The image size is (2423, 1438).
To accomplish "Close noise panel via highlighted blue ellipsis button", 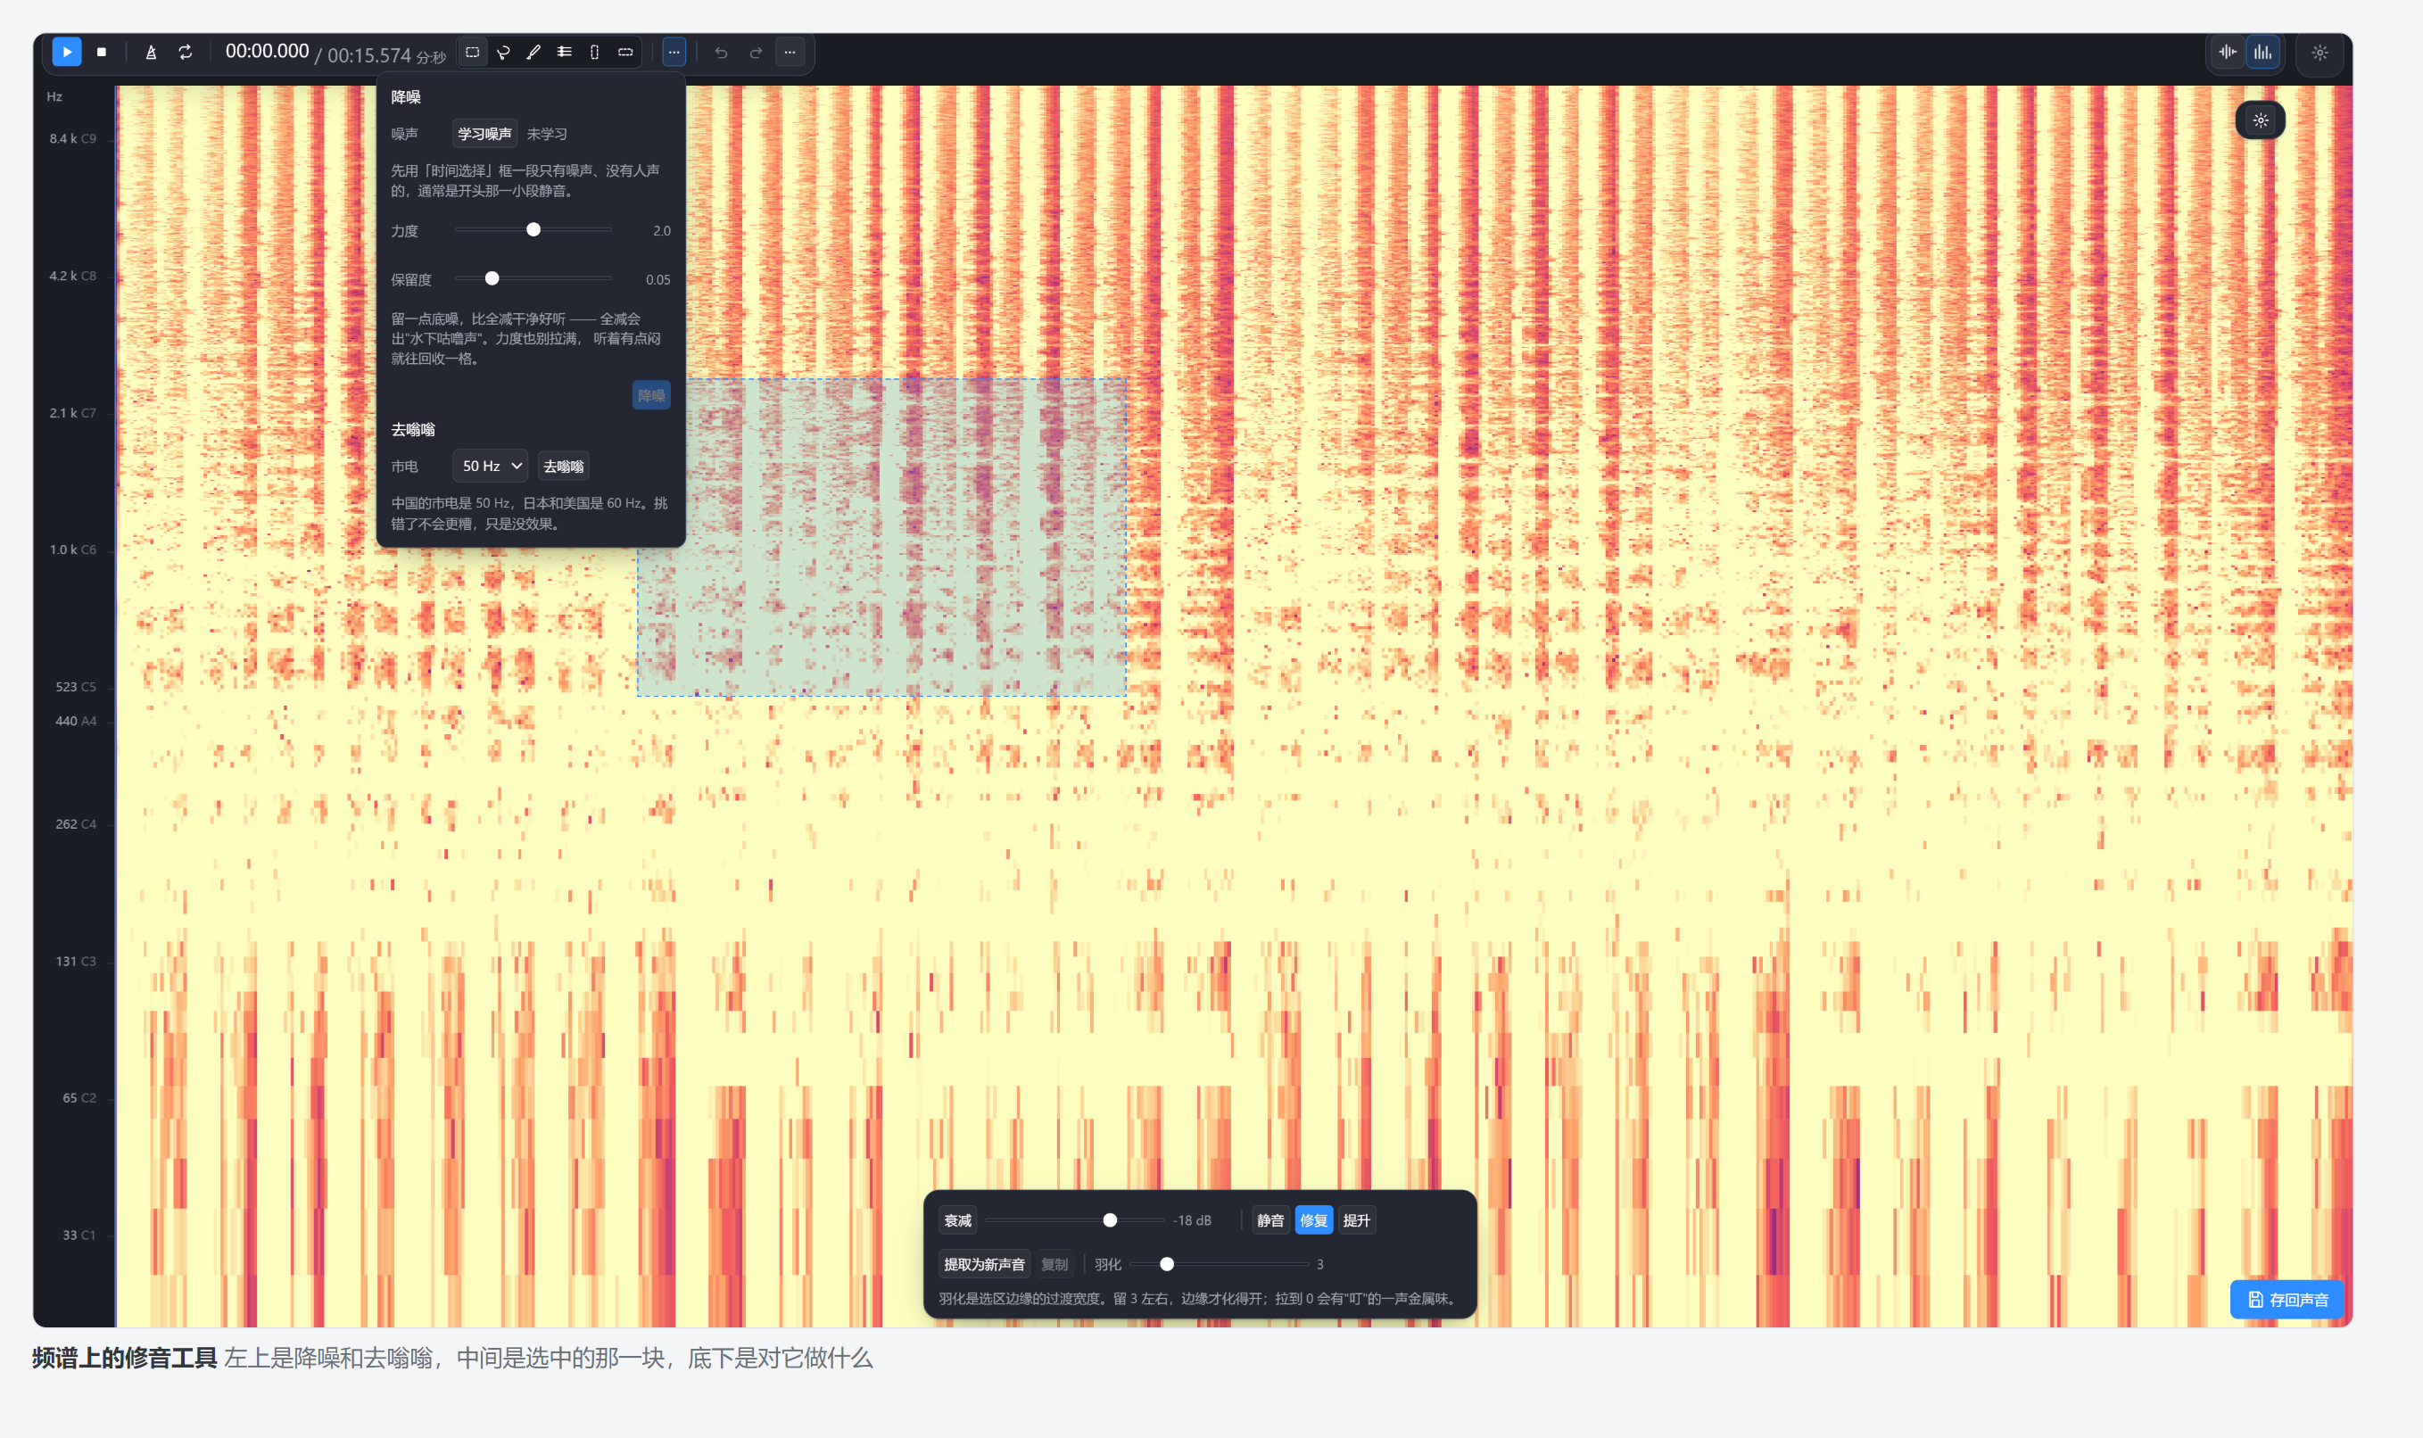I will click(674, 53).
